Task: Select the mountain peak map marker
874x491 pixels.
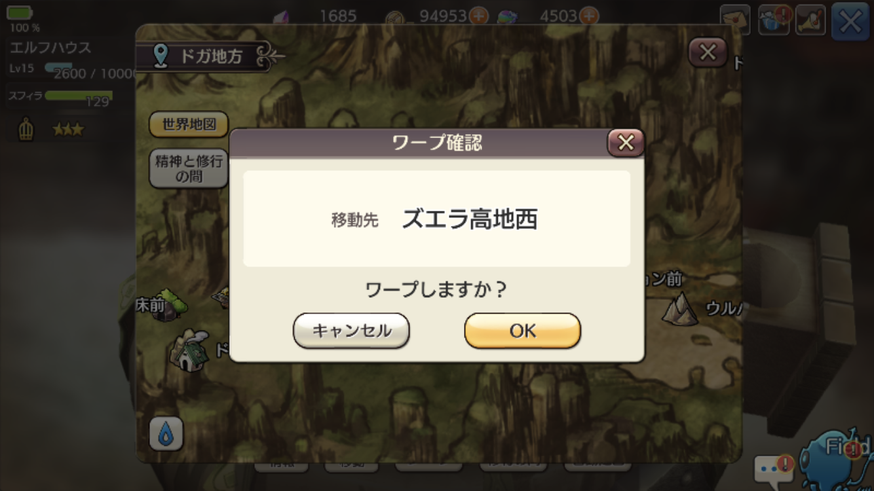Action: coord(680,309)
